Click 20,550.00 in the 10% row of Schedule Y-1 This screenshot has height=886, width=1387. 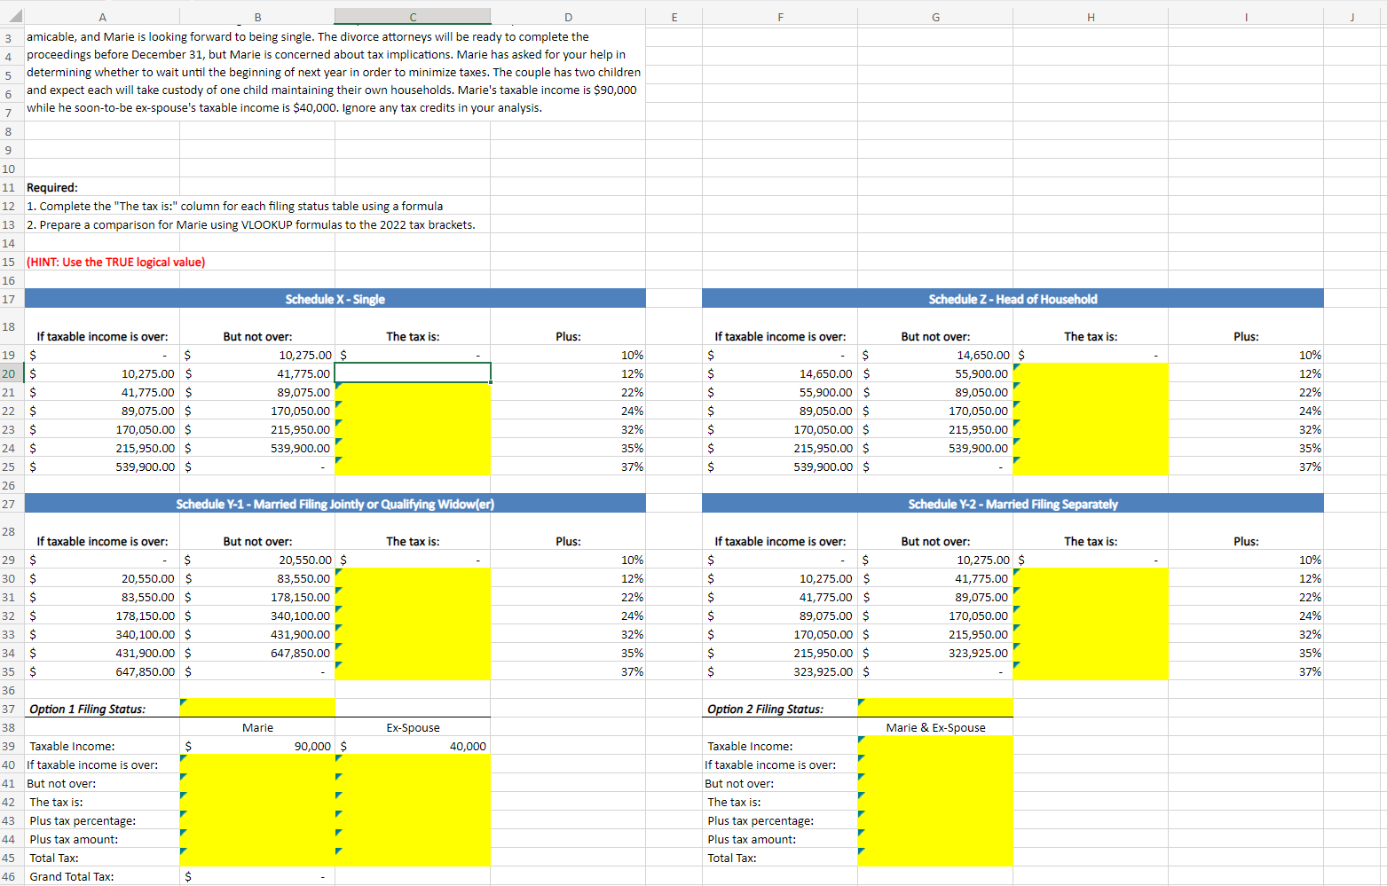coord(257,560)
